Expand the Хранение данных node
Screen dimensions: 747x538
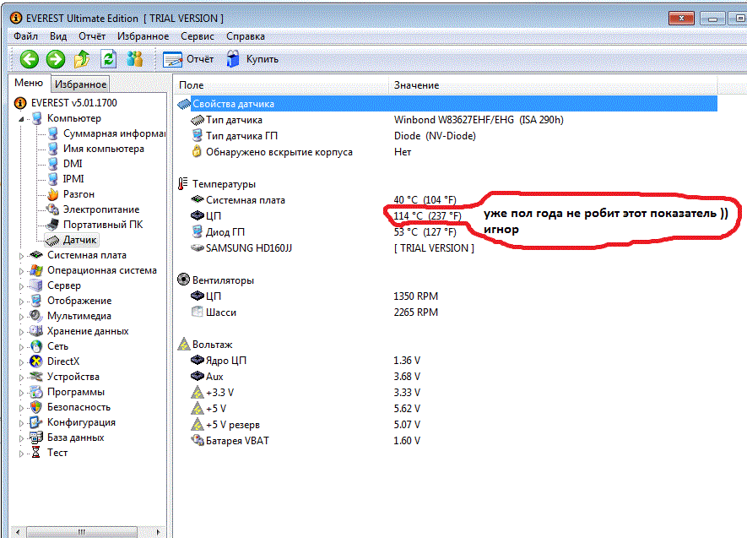click(x=21, y=332)
